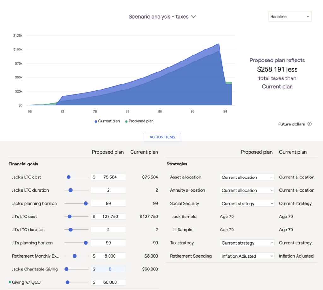Click the Giving w/ QCD slider handle
This screenshot has width=323, height=290.
point(67,282)
